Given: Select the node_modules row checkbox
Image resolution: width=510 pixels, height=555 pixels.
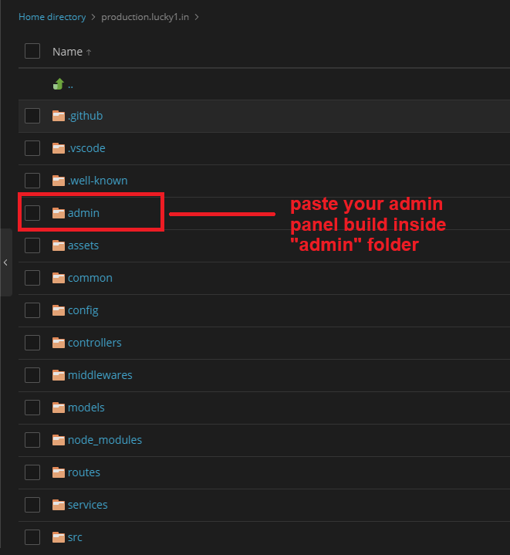Looking at the screenshot, I should (x=32, y=440).
